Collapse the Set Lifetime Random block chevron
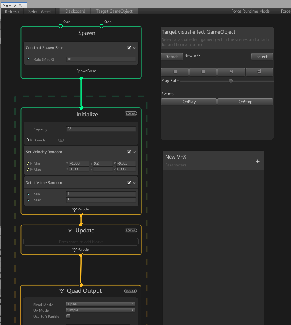 [x=134, y=183]
